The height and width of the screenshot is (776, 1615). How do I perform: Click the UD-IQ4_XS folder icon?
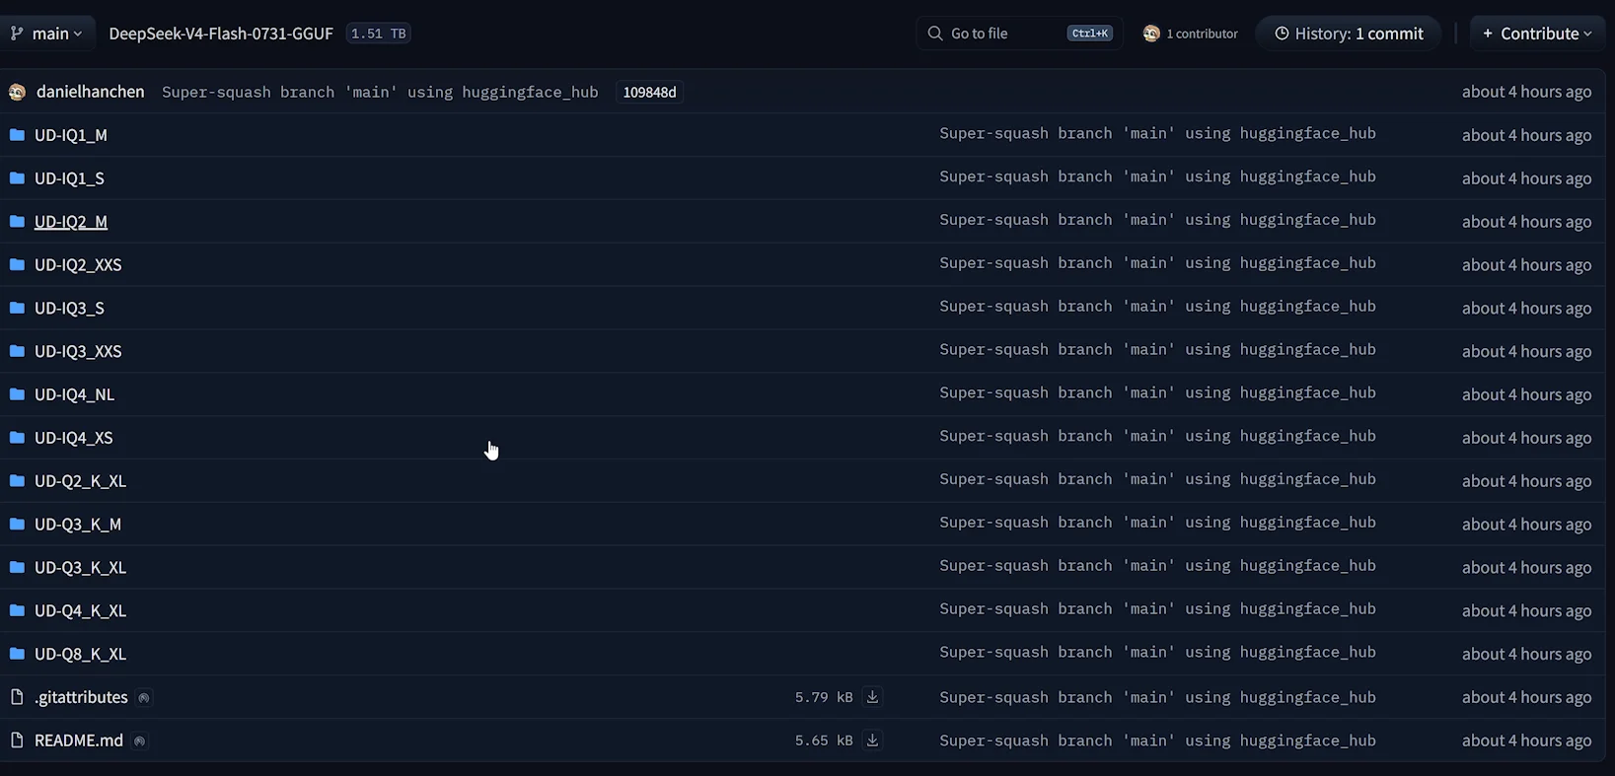coord(17,437)
